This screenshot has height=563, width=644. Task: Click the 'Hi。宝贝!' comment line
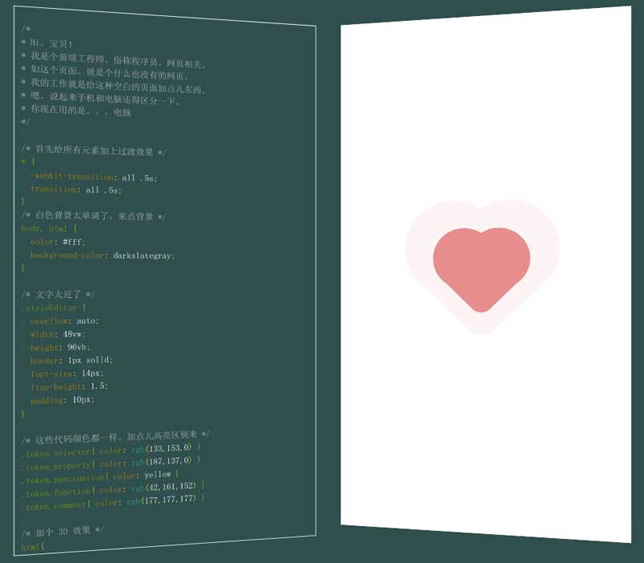point(48,43)
